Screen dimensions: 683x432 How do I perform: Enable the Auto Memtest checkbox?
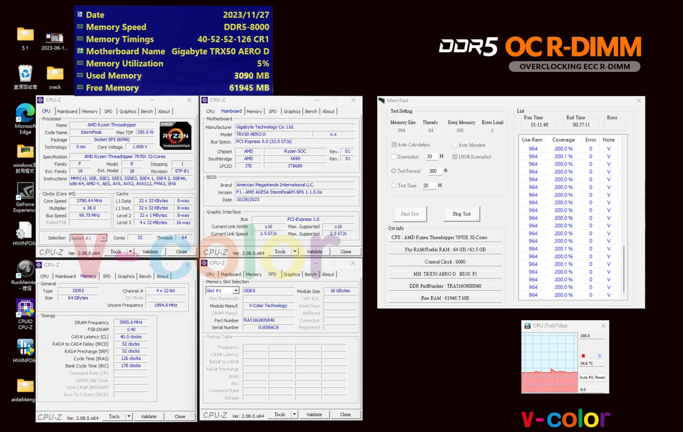455,145
